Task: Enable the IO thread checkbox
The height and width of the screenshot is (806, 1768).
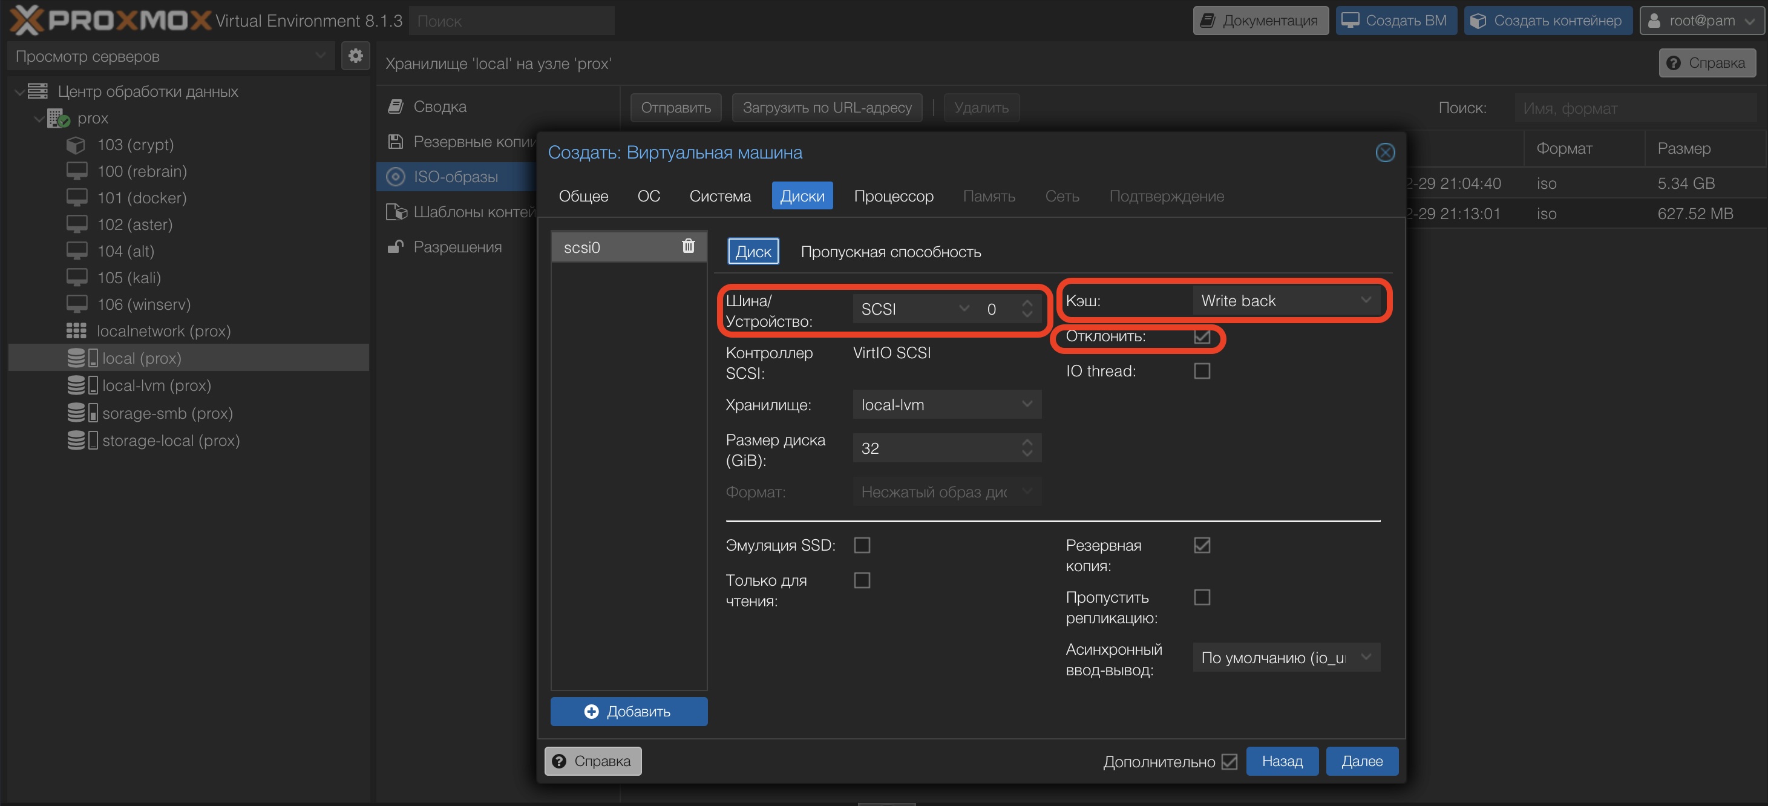Action: click(x=1201, y=372)
